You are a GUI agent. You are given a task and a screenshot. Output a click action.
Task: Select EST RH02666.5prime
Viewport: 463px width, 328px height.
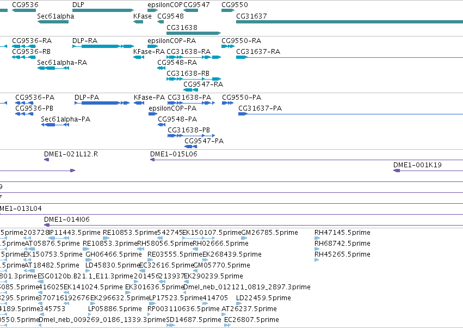click(x=220, y=244)
